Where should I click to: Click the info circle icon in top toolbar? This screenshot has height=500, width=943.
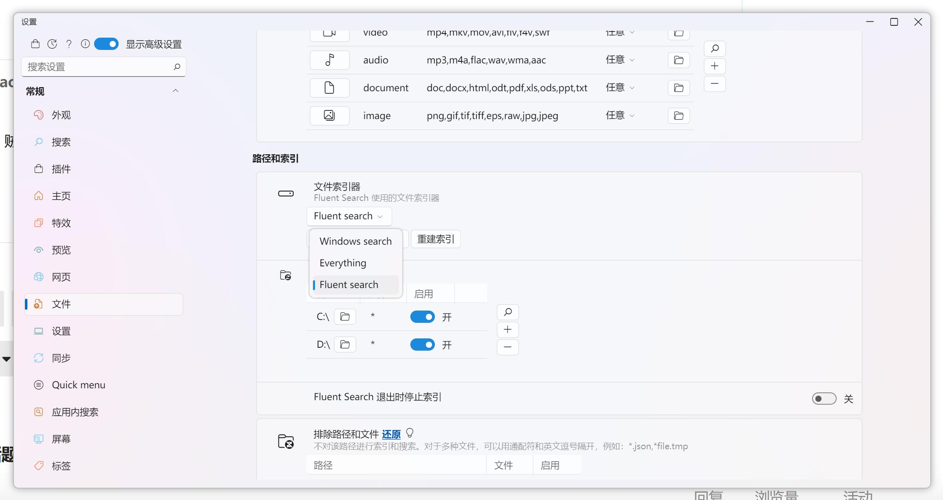[85, 44]
